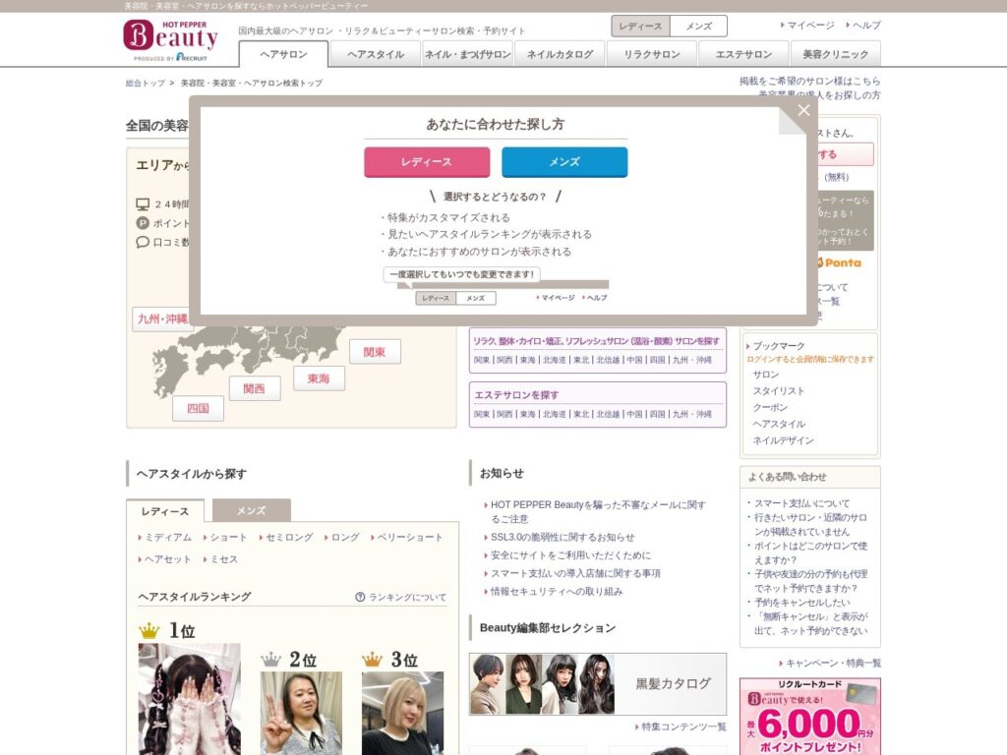Select the 関西 region on the map
This screenshot has height=755, width=1007.
pyautogui.click(x=254, y=388)
